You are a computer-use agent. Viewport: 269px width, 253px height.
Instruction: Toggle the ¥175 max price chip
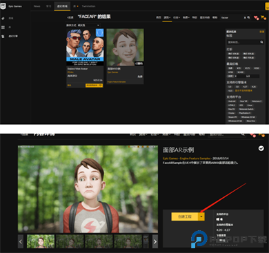tap(247, 68)
